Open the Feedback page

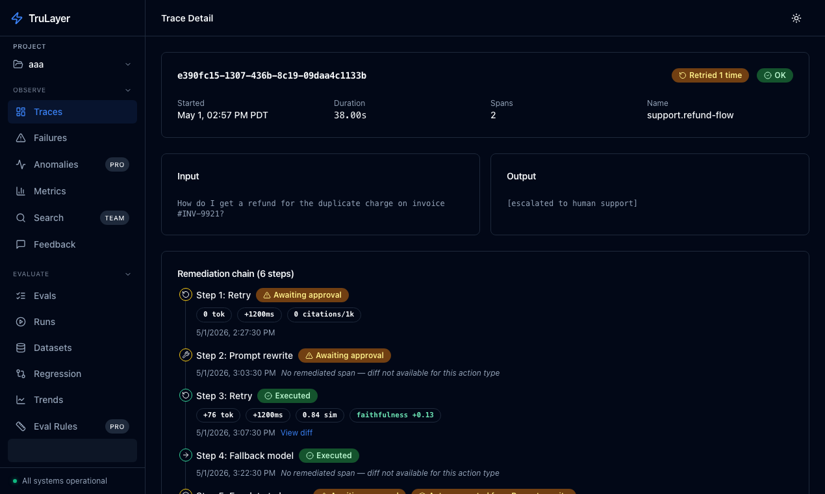coord(72,244)
